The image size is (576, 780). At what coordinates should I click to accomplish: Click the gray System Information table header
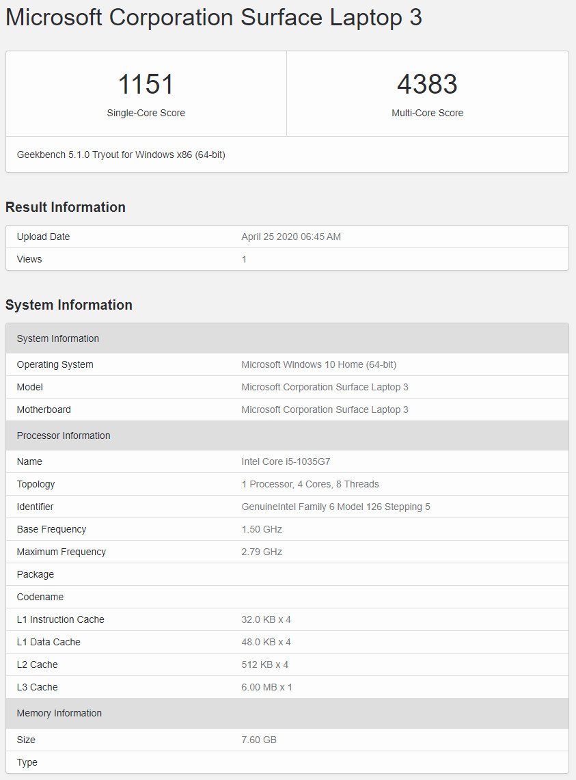pyautogui.click(x=287, y=338)
